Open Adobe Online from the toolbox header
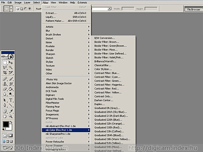Screen dimensions: 203x152 [8, 57]
